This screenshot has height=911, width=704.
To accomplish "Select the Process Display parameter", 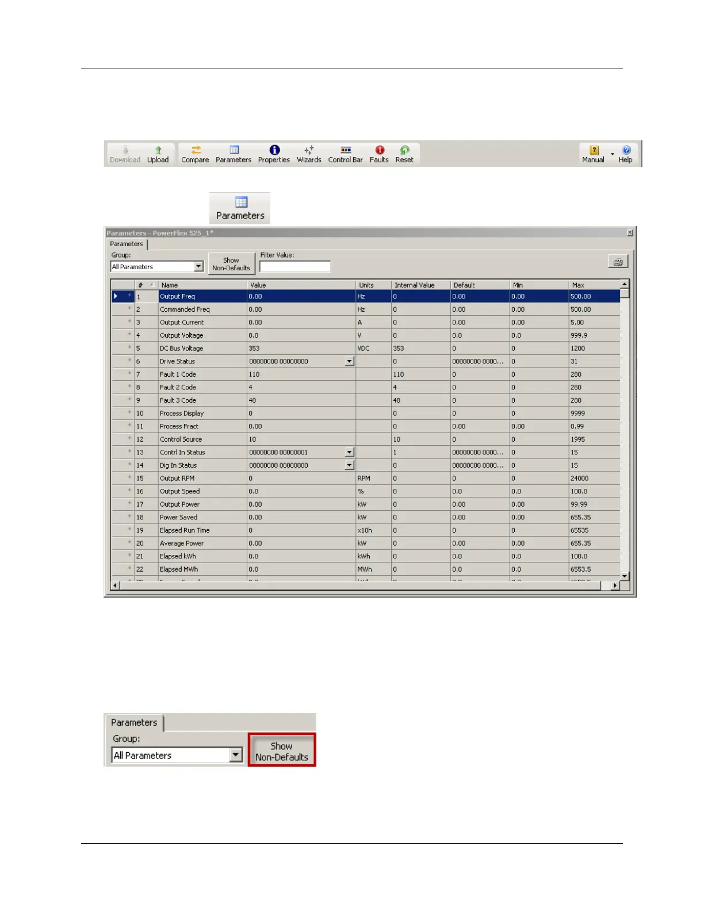I will pos(182,414).
